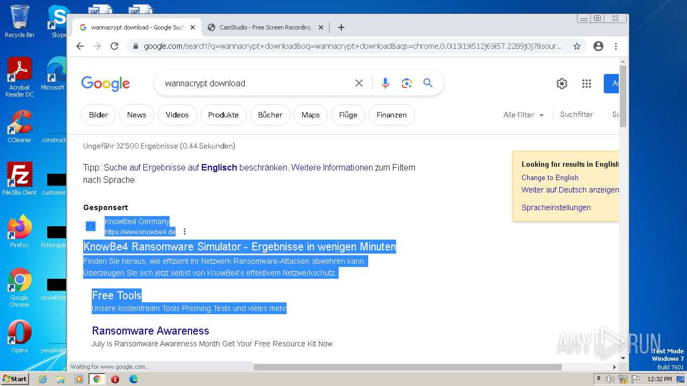This screenshot has height=386, width=687.
Task: Click taskbar clock showing 12:32 PM
Action: point(660,379)
